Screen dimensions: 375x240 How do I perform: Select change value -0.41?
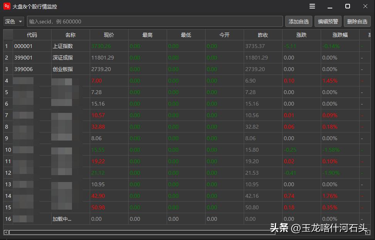pyautogui.click(x=301, y=173)
